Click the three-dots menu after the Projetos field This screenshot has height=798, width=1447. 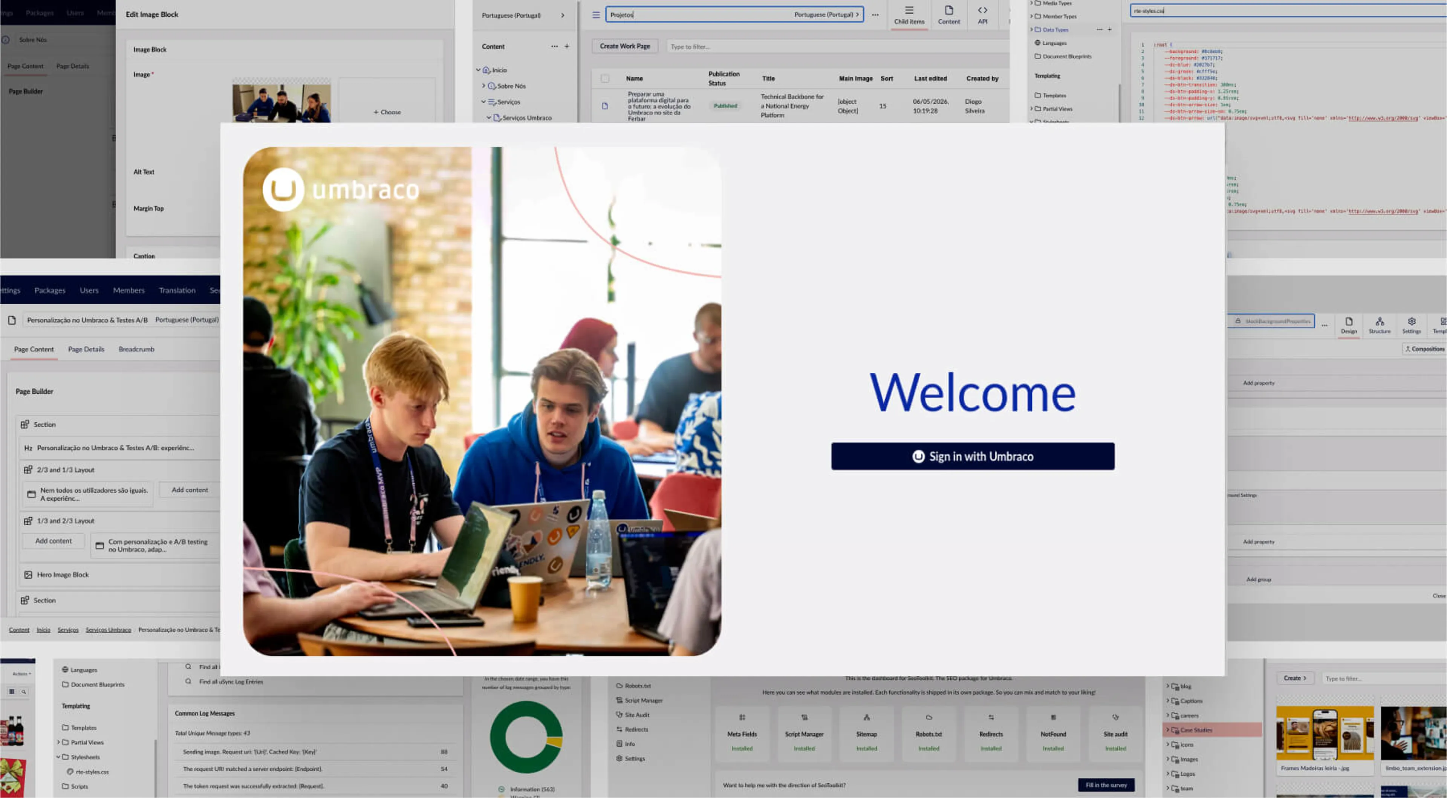(875, 15)
